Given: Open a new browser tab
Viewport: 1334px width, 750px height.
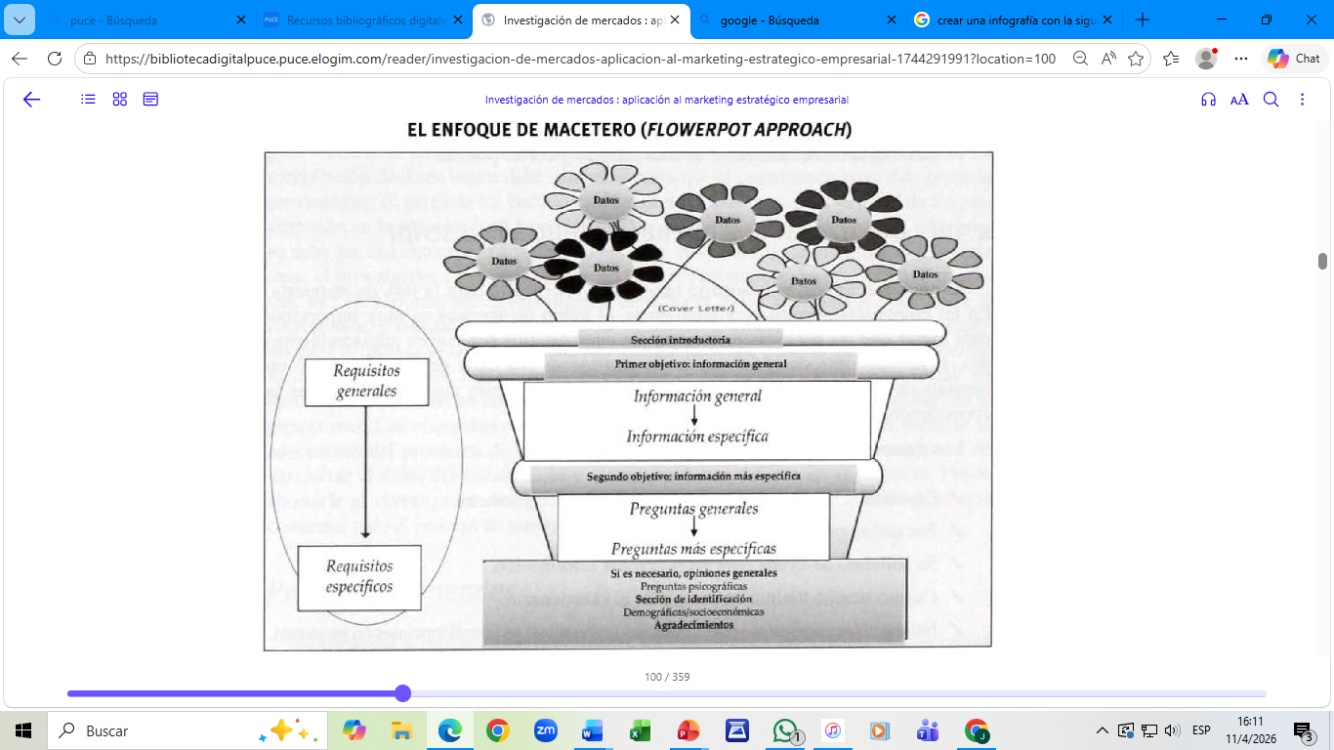Looking at the screenshot, I should click(1143, 20).
